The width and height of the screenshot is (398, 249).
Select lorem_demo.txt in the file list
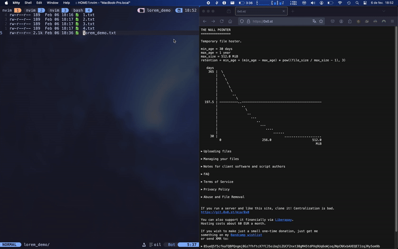[x=99, y=33]
